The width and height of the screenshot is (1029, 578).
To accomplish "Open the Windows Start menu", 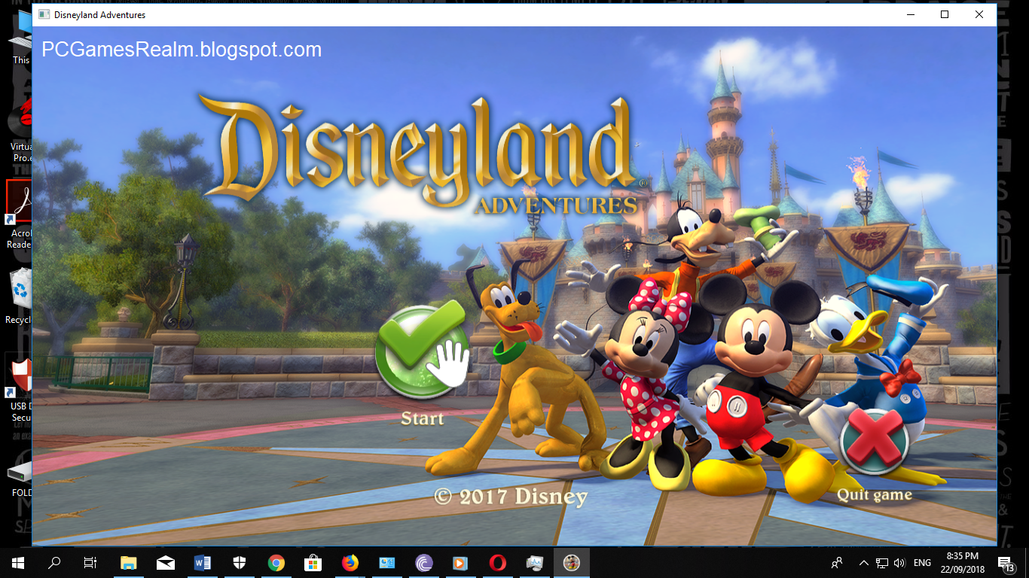I will coord(18,562).
